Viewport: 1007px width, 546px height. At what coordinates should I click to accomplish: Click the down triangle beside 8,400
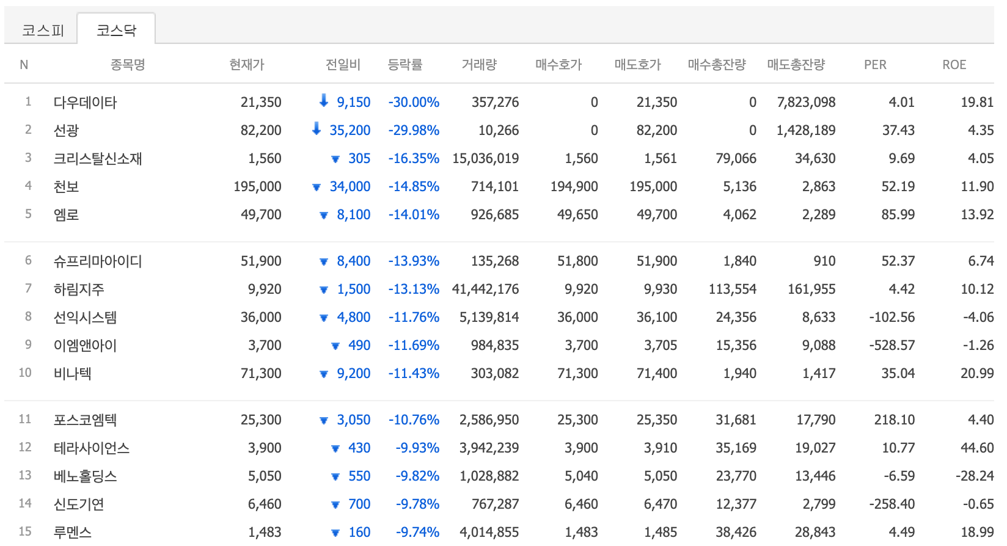(324, 262)
